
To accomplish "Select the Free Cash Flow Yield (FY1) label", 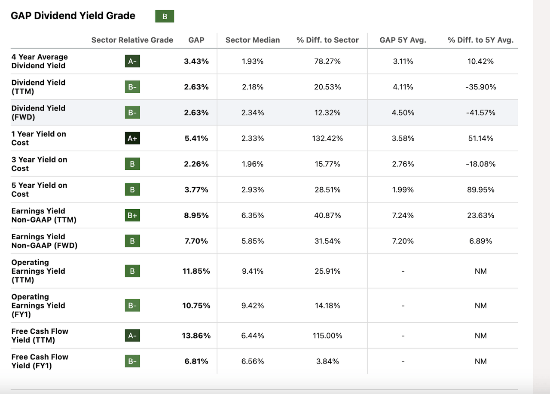I will [x=40, y=361].
